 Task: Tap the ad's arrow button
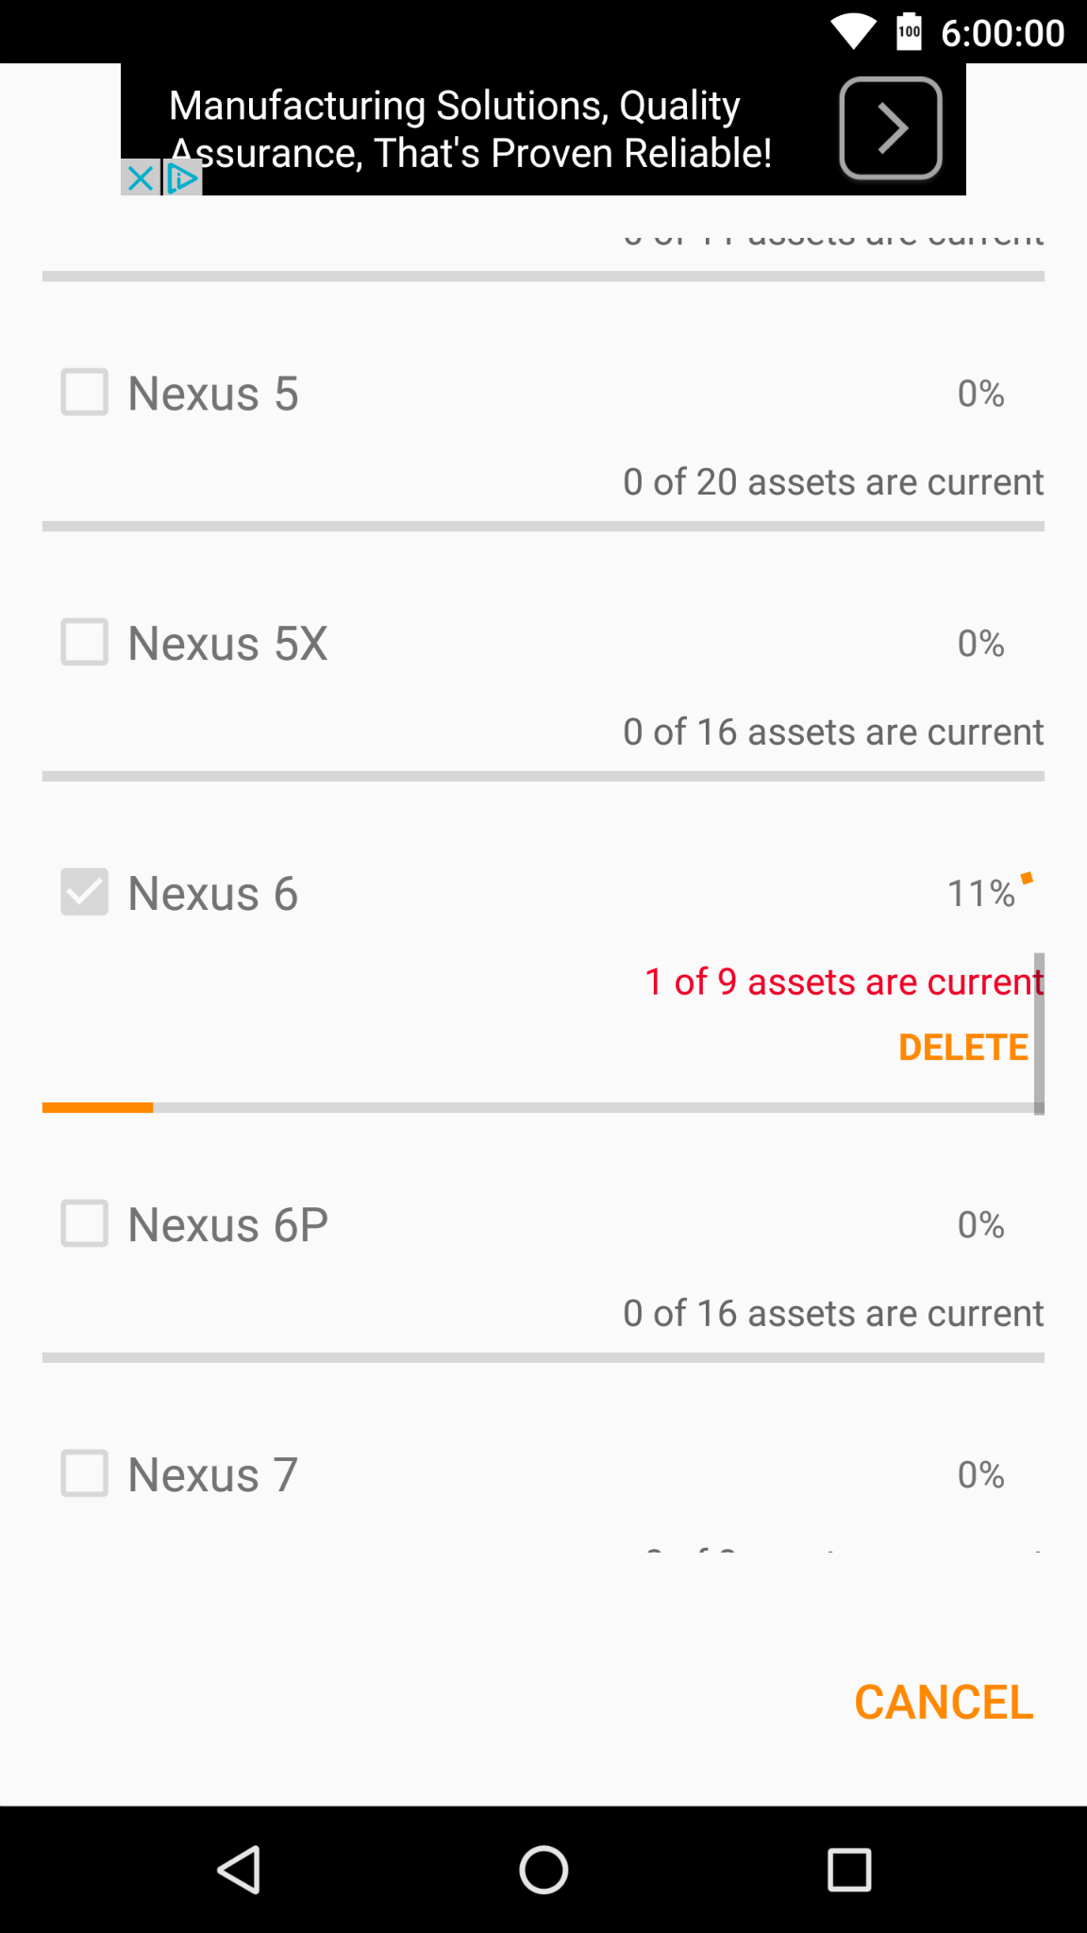[891, 128]
